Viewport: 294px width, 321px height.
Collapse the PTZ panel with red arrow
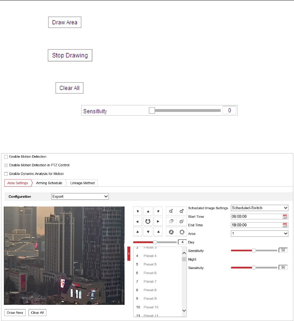pyautogui.click(x=129, y=253)
